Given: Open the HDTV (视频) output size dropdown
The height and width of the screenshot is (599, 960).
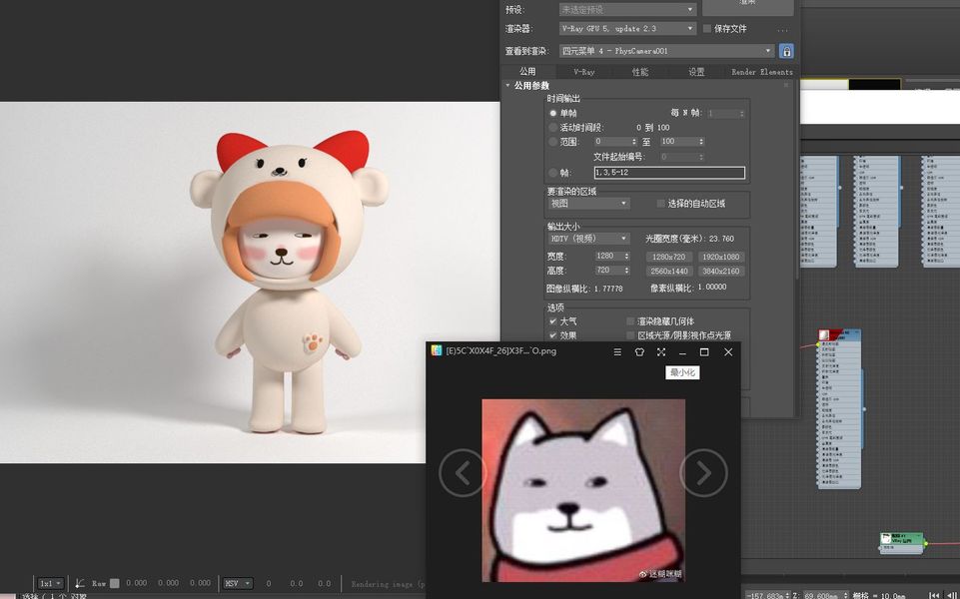Looking at the screenshot, I should pyautogui.click(x=588, y=238).
